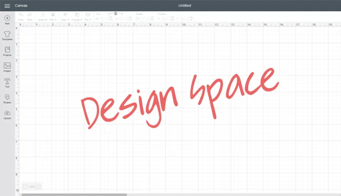Expand the Edit dropdown

coord(53,17)
